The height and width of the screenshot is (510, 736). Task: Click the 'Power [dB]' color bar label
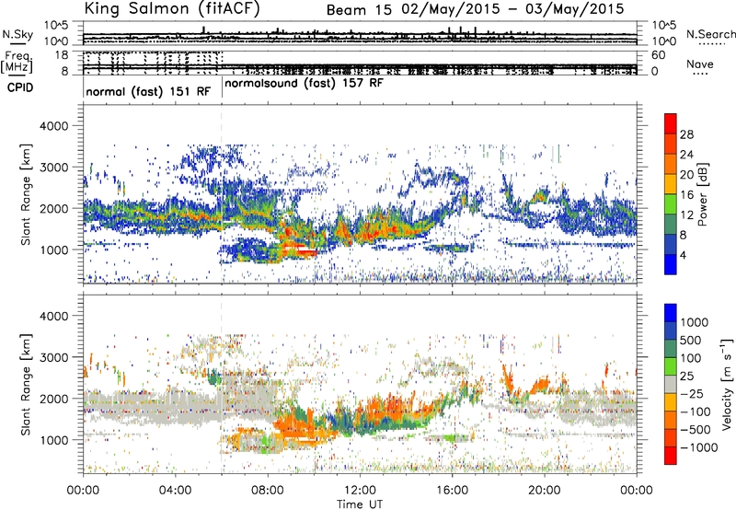tap(702, 194)
